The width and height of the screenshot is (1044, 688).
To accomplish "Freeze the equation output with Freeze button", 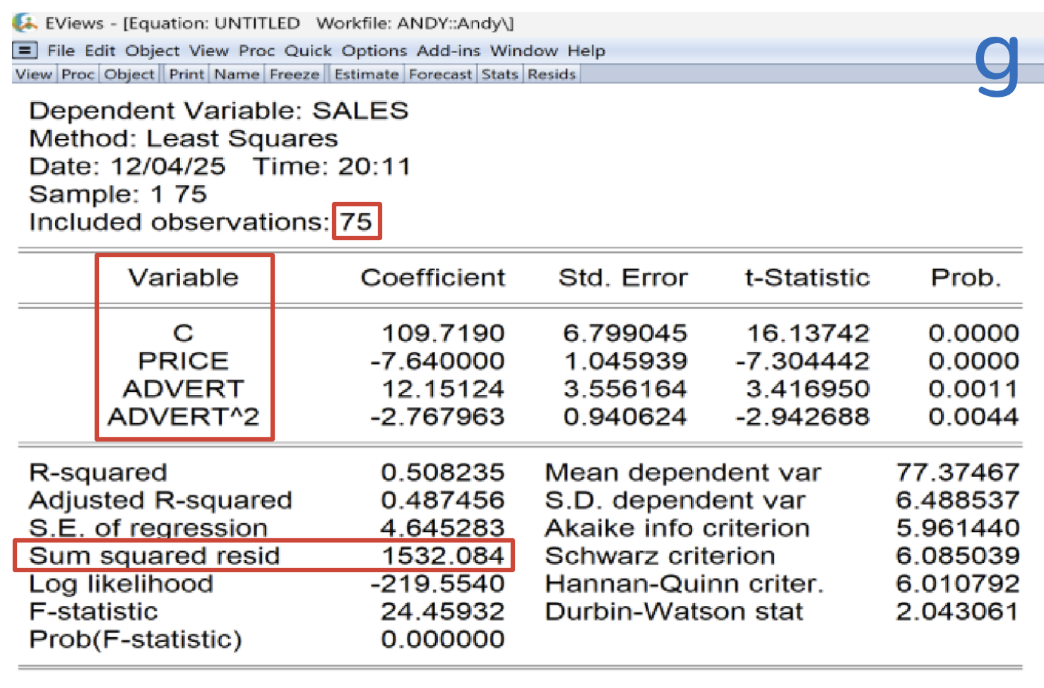I will [x=295, y=74].
